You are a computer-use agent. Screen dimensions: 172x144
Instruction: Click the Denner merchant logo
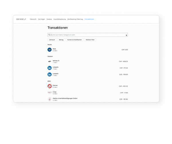[50, 86]
